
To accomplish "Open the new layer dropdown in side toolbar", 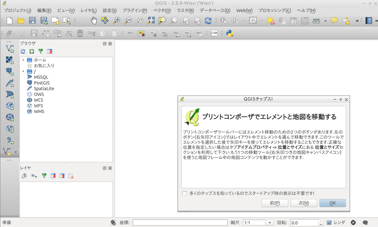I will (16, 152).
